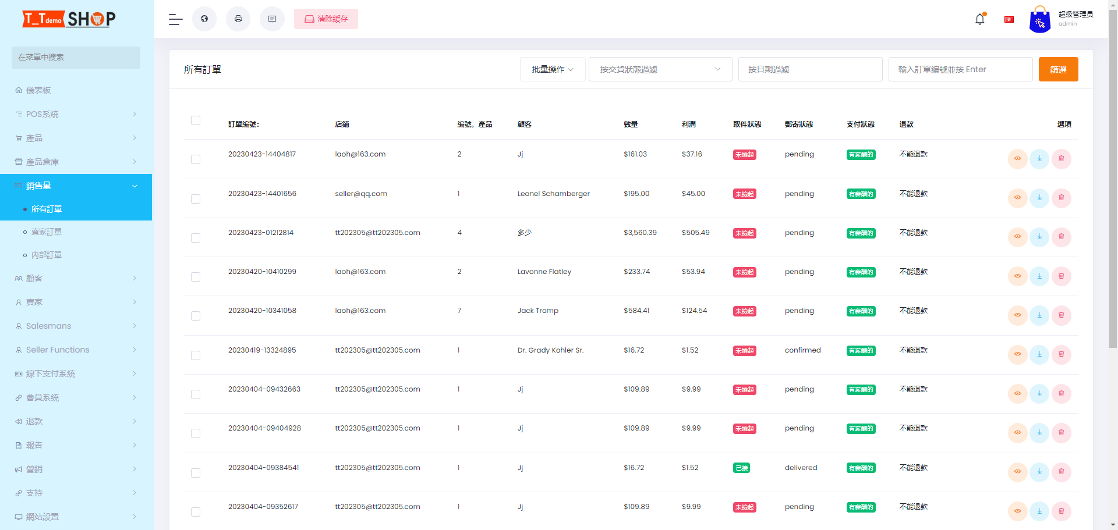Click the 清除緩存 clear cache button

(326, 19)
